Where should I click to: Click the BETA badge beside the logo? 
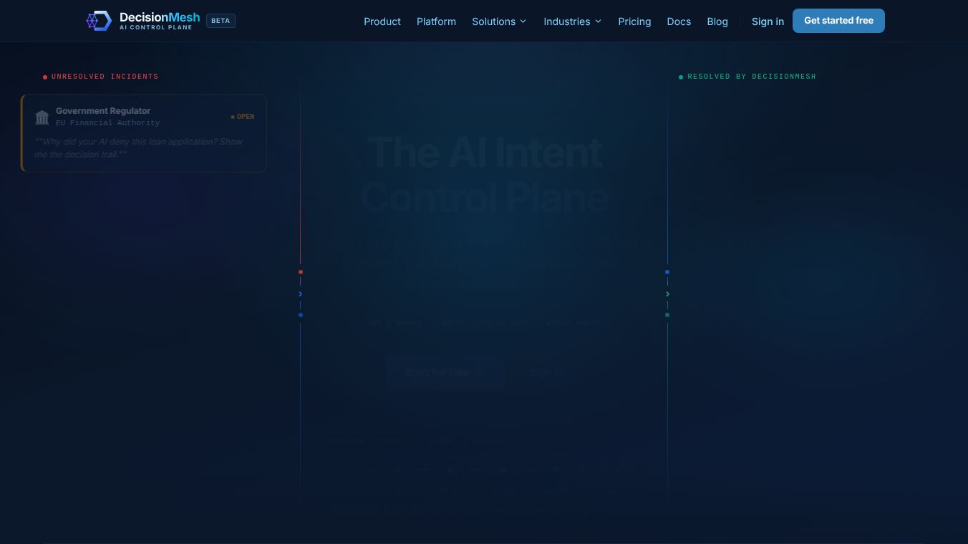[x=221, y=21]
